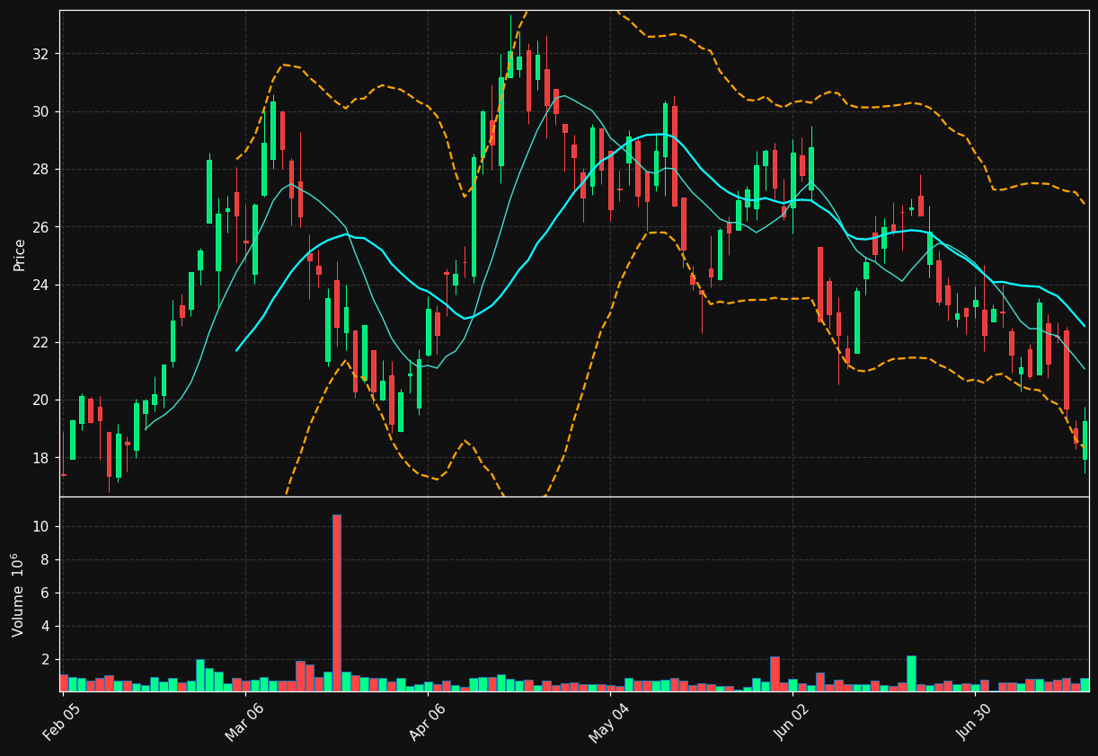The width and height of the screenshot is (1098, 756).
Task: Select the 'May 04' date axis label
Action: 609,723
